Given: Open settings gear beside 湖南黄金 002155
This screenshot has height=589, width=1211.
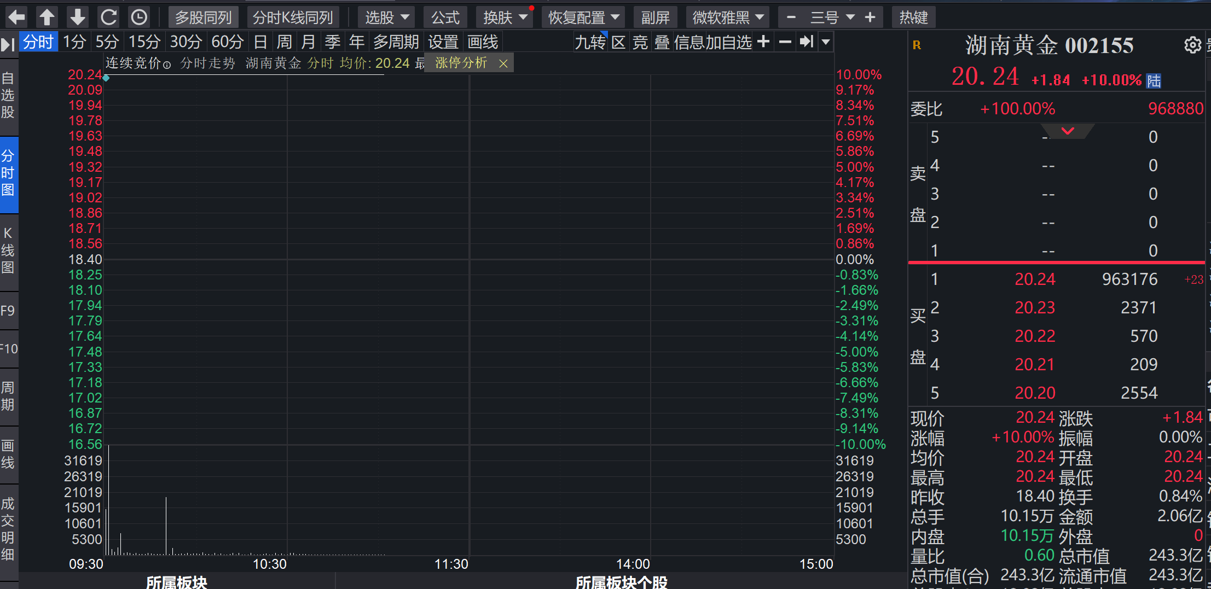Looking at the screenshot, I should 1193,45.
